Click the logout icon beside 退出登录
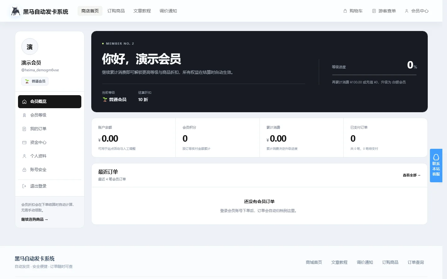Viewport: 447px width, 279px height. pos(24,186)
